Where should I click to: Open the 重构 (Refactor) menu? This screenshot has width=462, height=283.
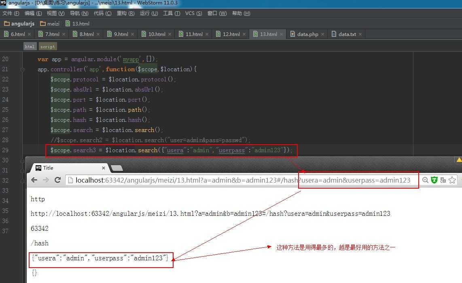125,13
